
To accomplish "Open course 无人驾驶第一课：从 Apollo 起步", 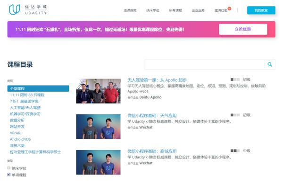I will [157, 80].
